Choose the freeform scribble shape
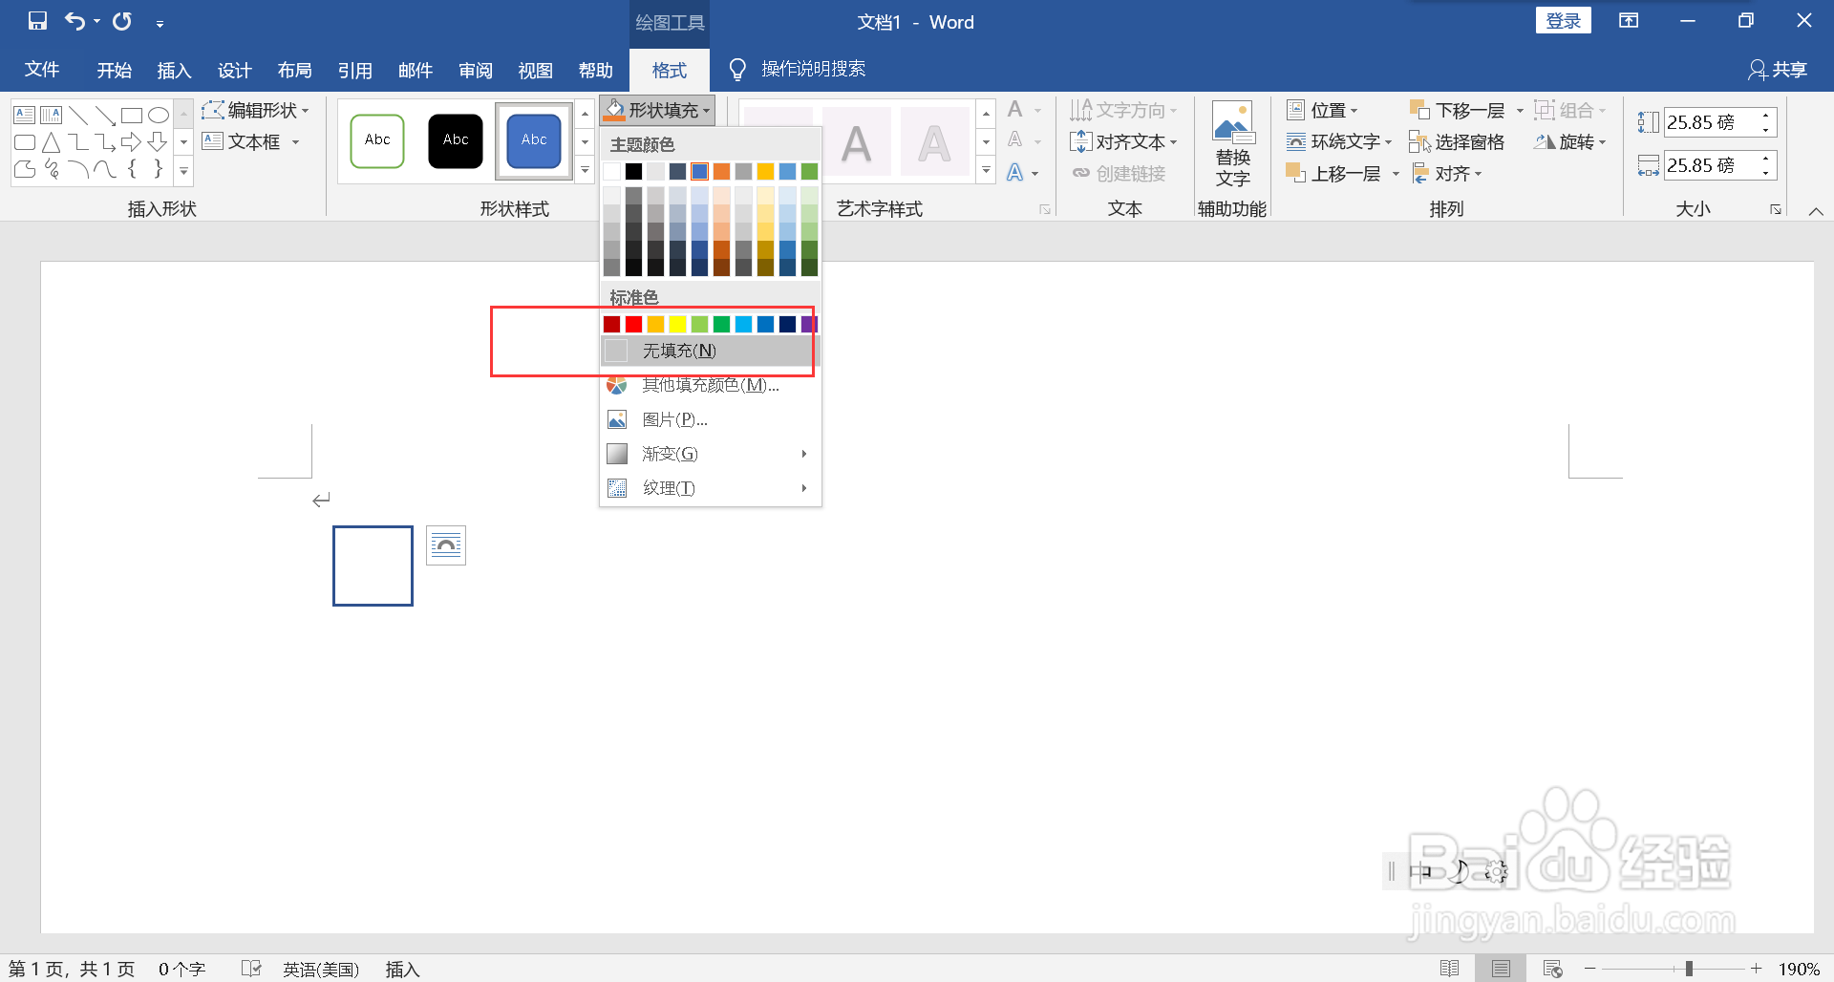The height and width of the screenshot is (982, 1834). 51,169
